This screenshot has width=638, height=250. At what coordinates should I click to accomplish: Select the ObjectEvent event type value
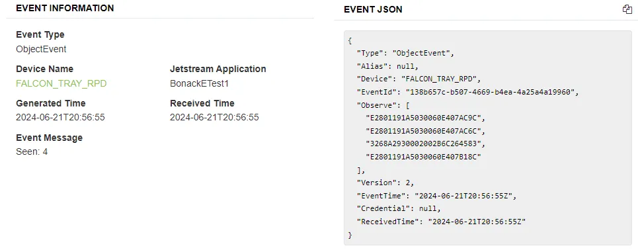click(x=41, y=49)
